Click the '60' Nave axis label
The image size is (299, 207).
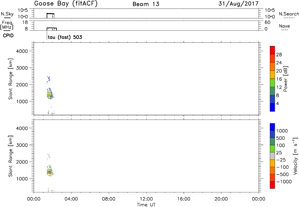(268, 22)
